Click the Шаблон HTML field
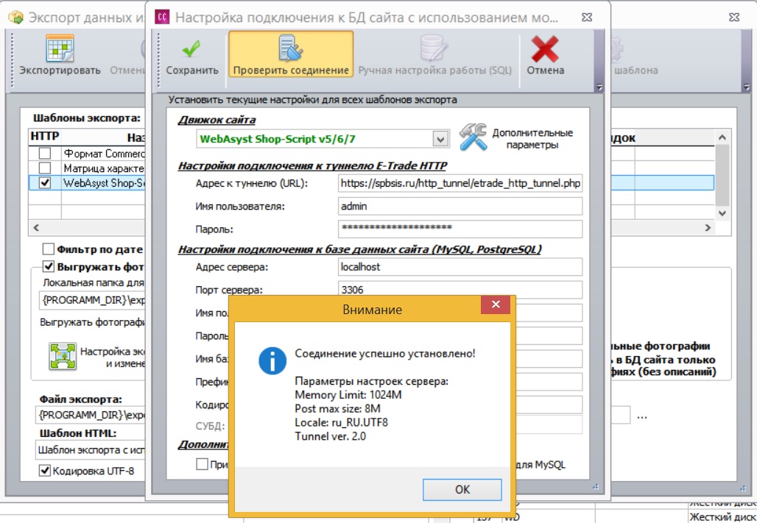The image size is (757, 523). click(x=90, y=449)
